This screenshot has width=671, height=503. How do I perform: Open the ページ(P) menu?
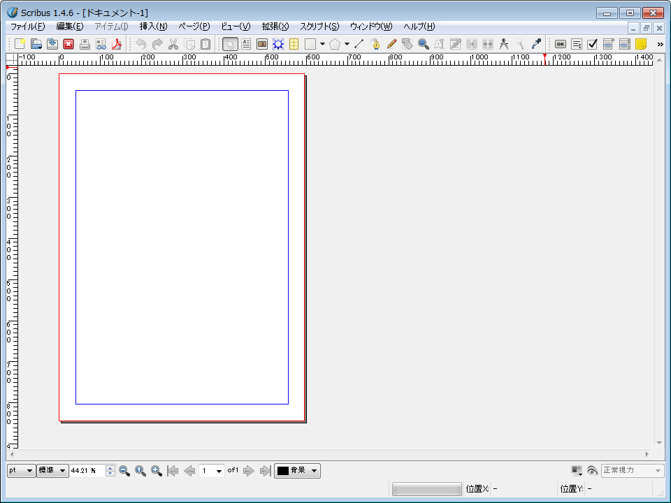(x=194, y=27)
